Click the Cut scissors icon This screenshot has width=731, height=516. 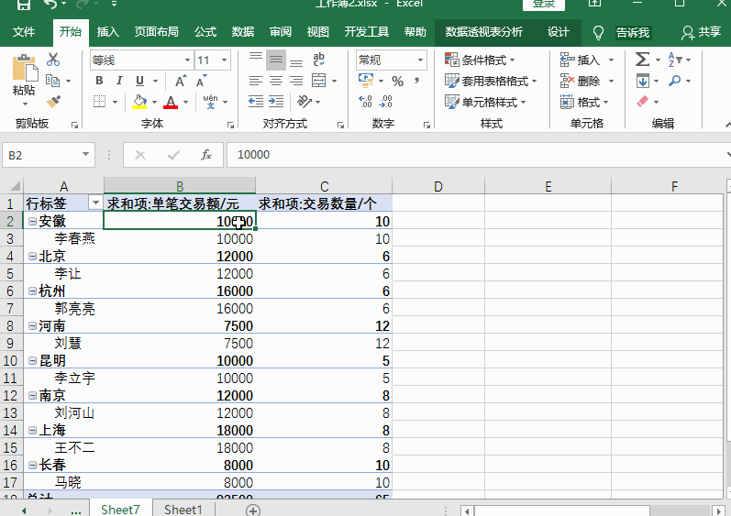click(53, 60)
